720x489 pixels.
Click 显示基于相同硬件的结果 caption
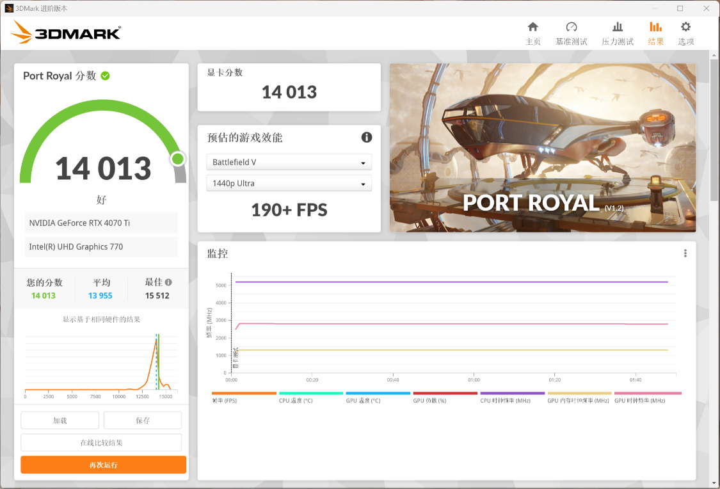(x=101, y=319)
